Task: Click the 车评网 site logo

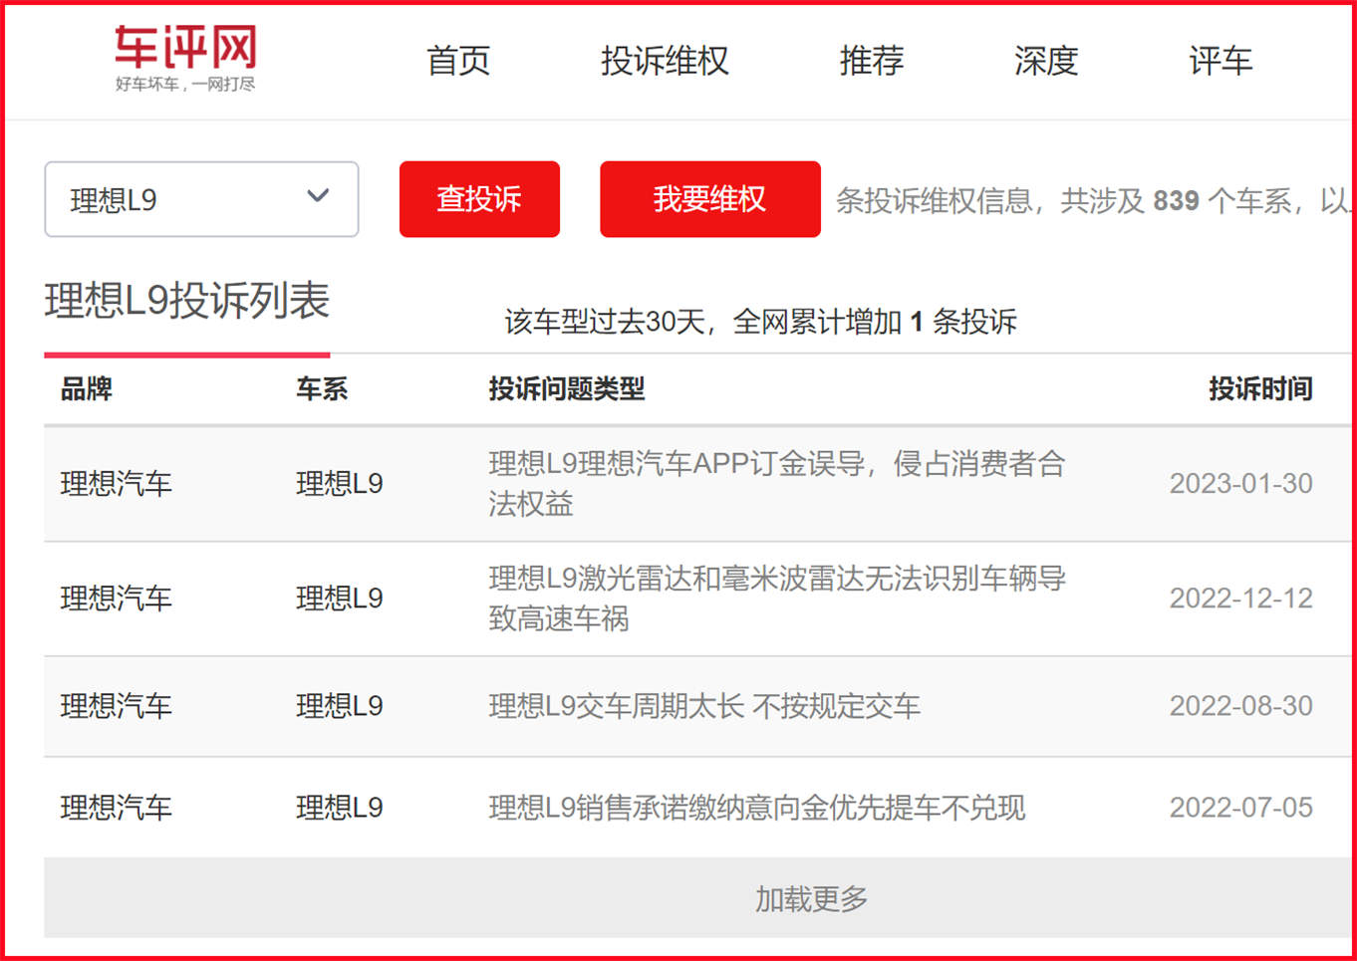Action: 185,58
